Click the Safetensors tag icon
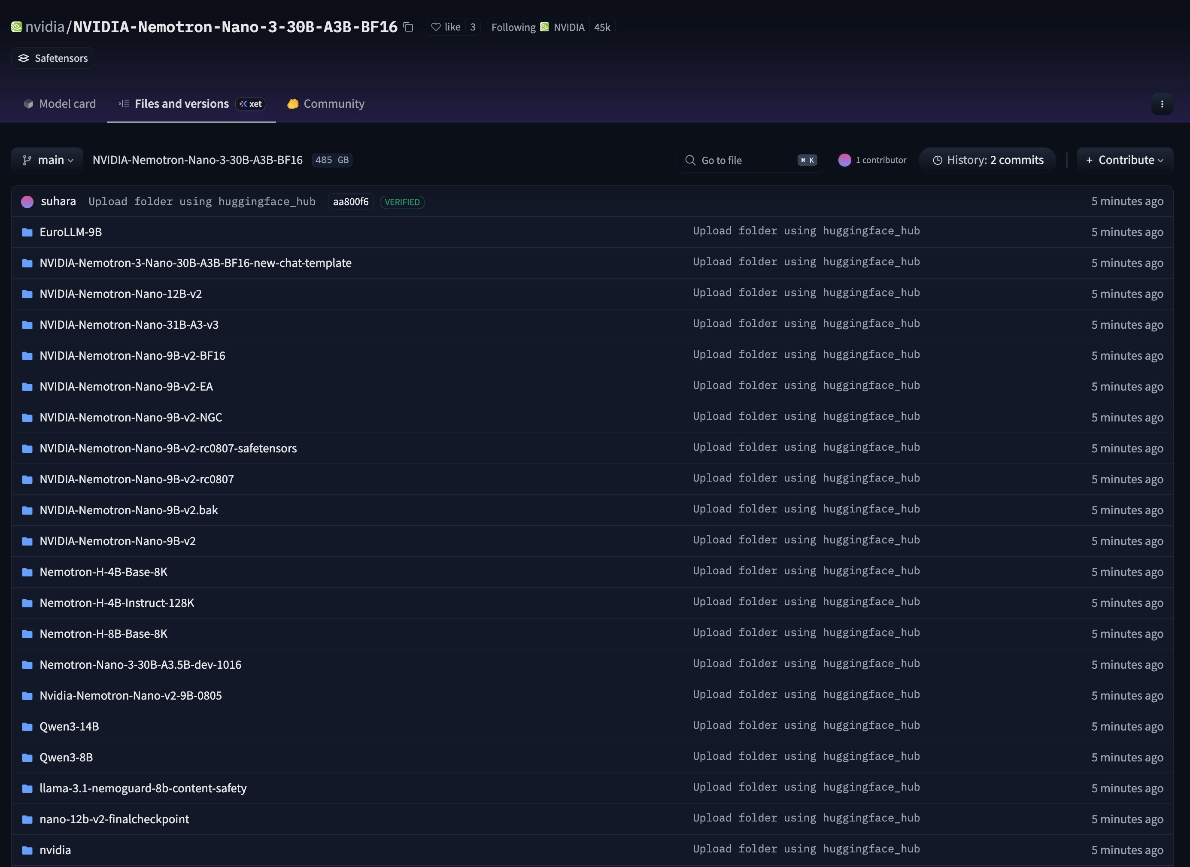This screenshot has height=867, width=1190. (24, 58)
